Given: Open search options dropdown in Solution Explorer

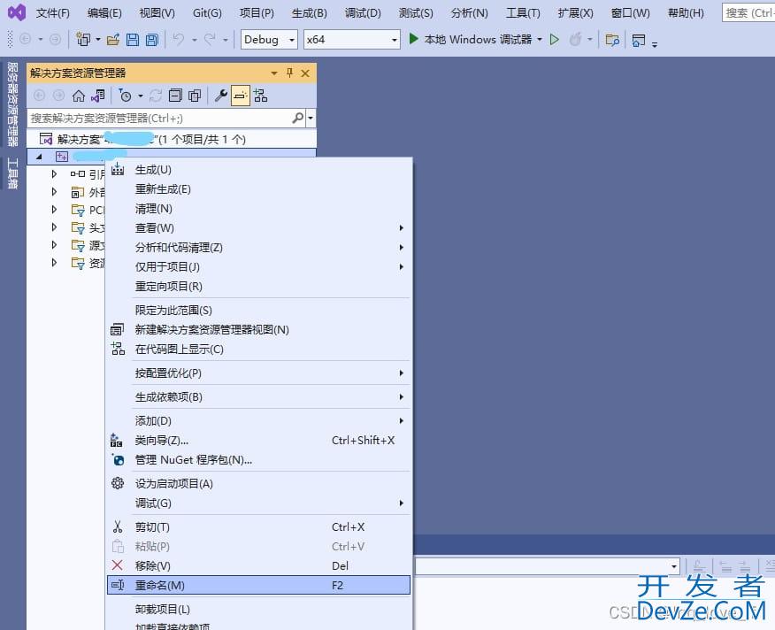Looking at the screenshot, I should click(x=311, y=118).
